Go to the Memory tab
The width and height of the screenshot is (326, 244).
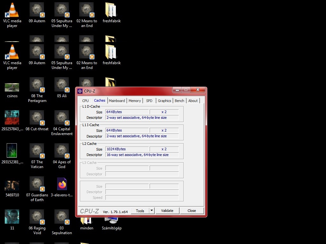tap(135, 101)
